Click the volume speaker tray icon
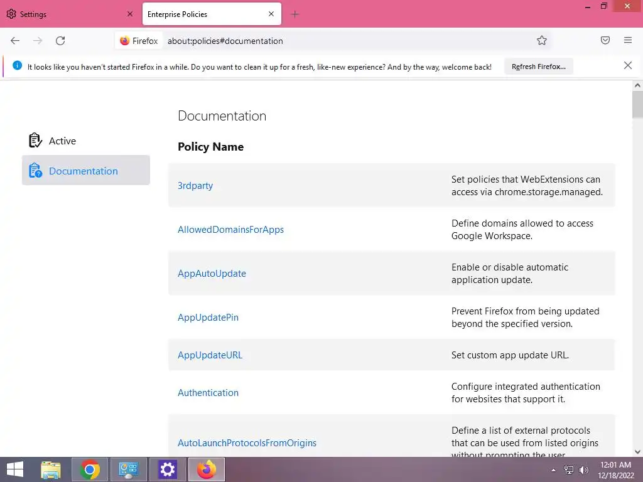 tap(583, 470)
